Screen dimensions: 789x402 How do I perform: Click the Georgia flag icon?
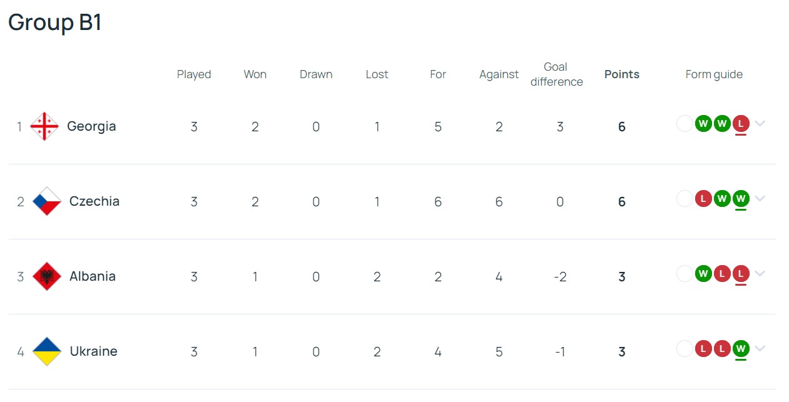coord(44,126)
